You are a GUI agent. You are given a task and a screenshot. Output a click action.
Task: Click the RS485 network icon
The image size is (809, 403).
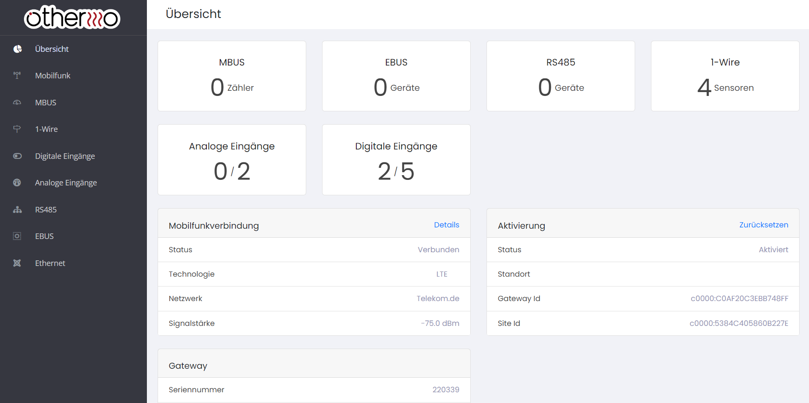click(x=17, y=209)
